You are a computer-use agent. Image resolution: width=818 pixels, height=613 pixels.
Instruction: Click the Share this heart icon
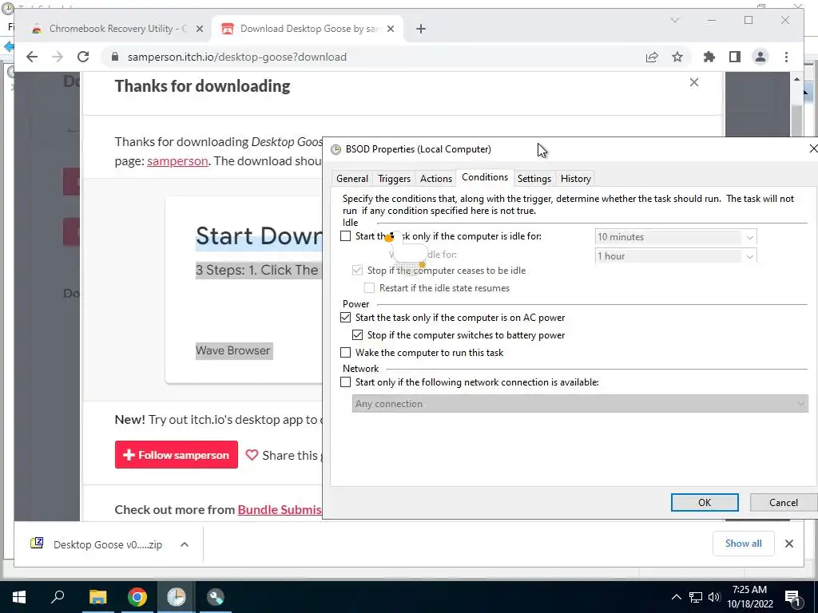coord(252,455)
